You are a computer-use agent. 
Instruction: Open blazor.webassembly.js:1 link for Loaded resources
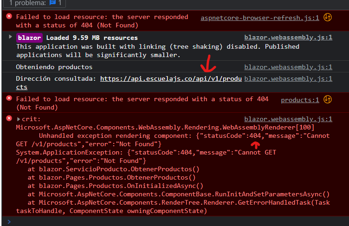click(x=288, y=38)
